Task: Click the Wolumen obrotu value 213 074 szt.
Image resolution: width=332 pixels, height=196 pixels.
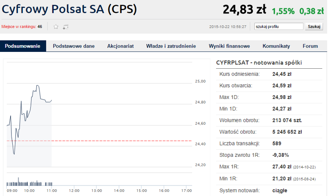Action: 287,121
